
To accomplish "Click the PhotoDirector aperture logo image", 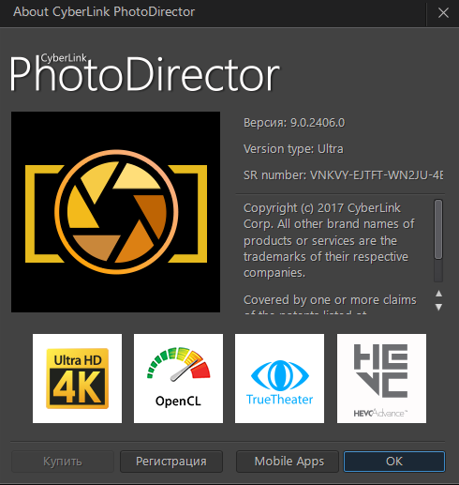I will (x=115, y=212).
